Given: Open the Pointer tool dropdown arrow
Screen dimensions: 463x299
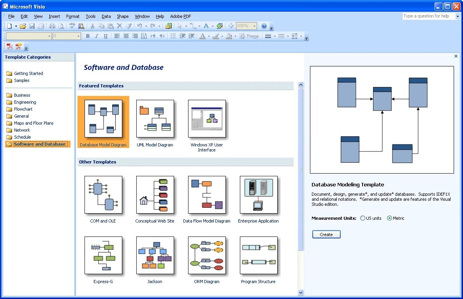Looking at the screenshot, I should coord(186,26).
